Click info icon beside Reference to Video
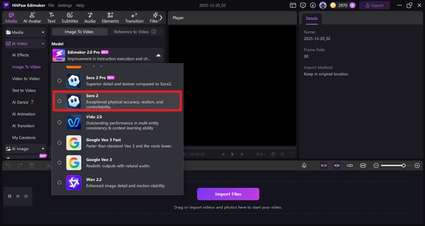Screen dimensions: 425x226 [154, 32]
